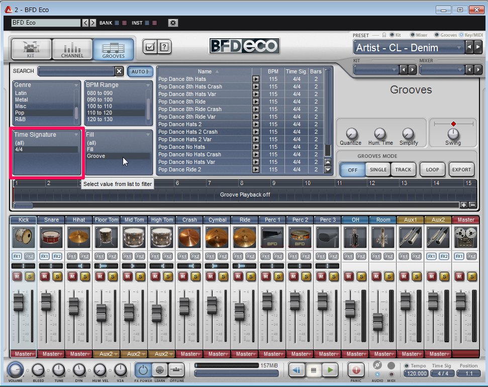Click the EXPORT button
The height and width of the screenshot is (387, 488).
tap(461, 170)
